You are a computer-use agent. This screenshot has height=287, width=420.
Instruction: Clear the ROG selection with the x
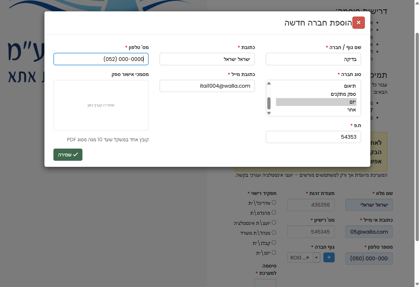point(308,257)
